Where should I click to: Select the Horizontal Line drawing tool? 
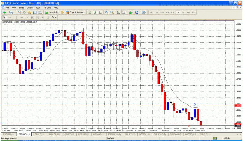(x=22, y=18)
